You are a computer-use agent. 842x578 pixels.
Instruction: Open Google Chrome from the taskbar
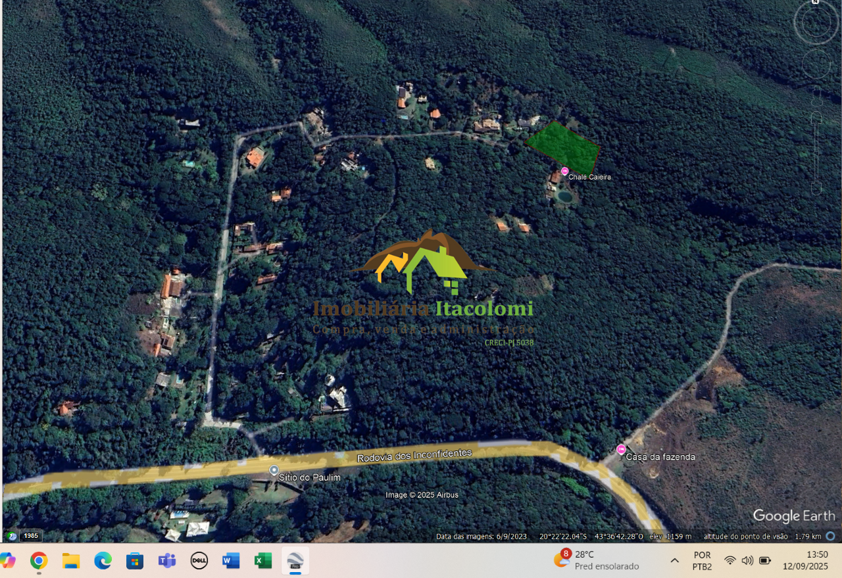[39, 561]
